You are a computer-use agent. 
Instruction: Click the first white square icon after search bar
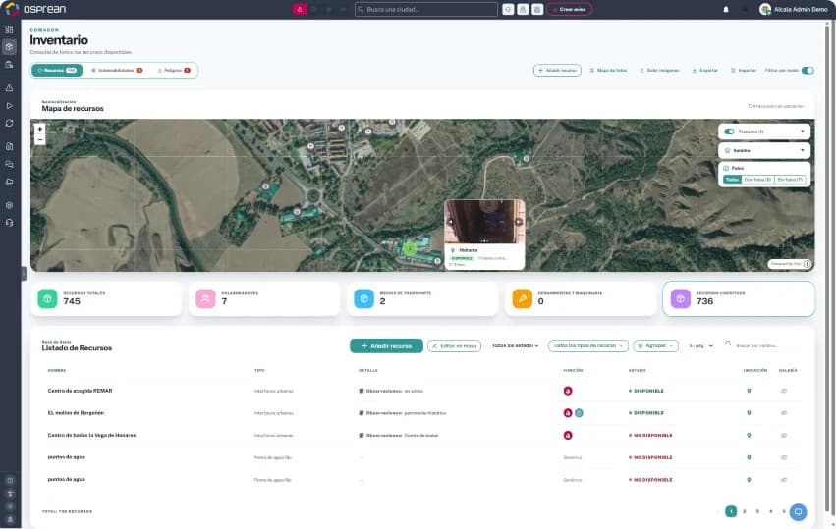[x=508, y=9]
